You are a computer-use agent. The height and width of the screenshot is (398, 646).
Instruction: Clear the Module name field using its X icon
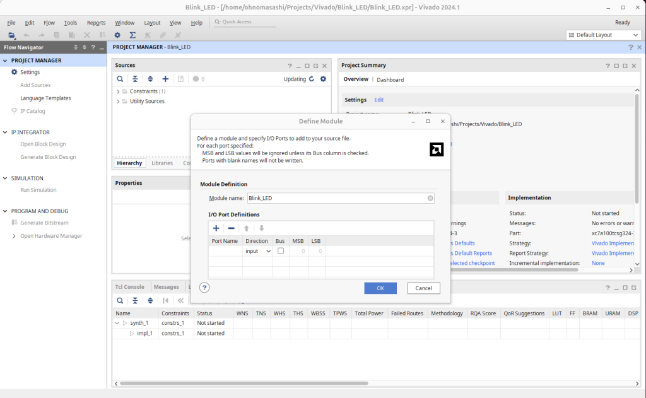430,198
